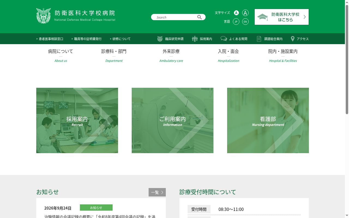Click the お知らせ section heading
Viewport: 349px width, 218px height.
click(47, 192)
